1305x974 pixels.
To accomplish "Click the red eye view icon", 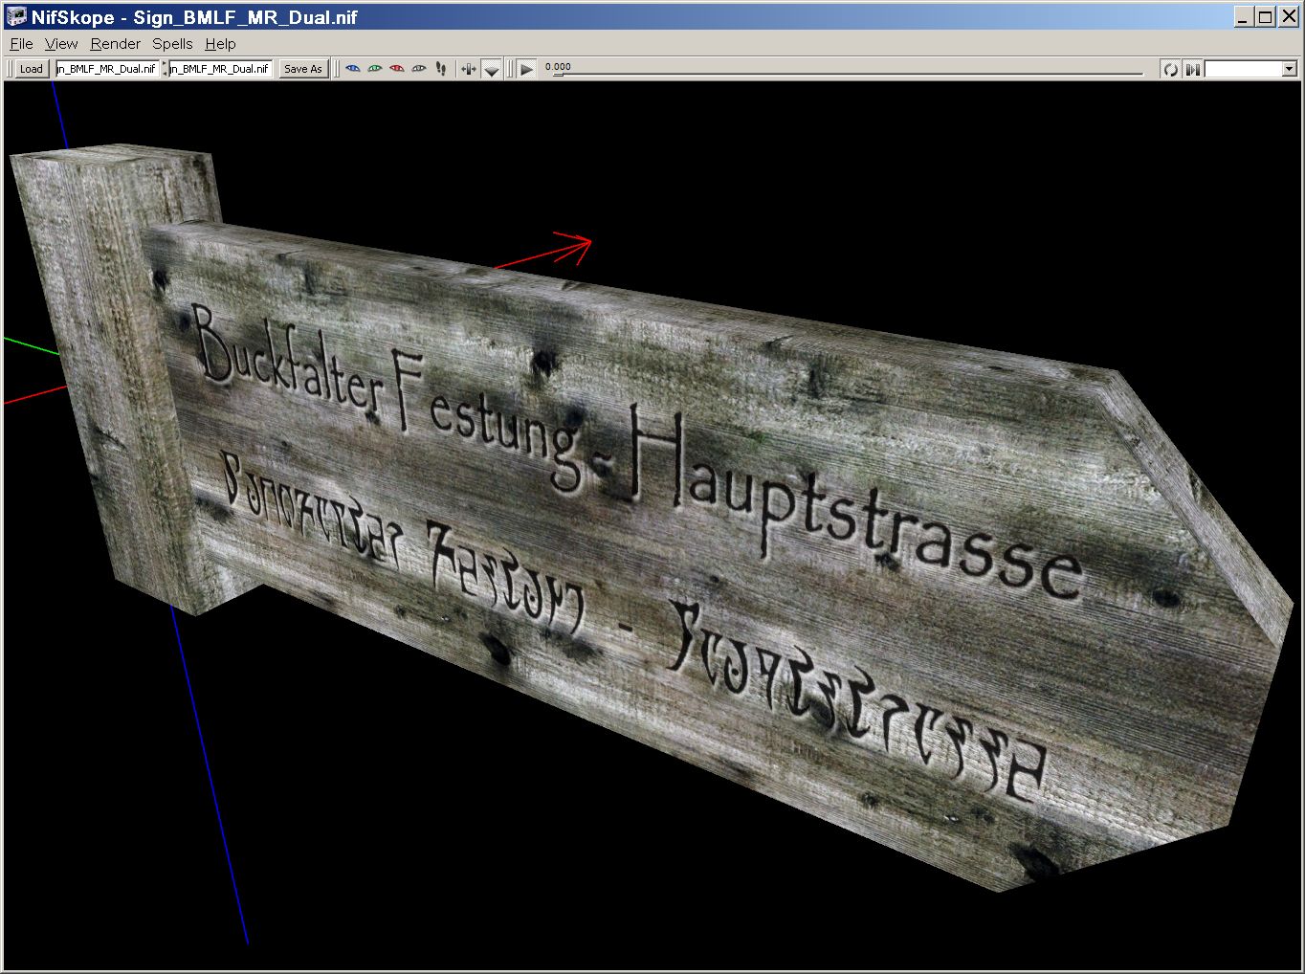I will point(397,69).
